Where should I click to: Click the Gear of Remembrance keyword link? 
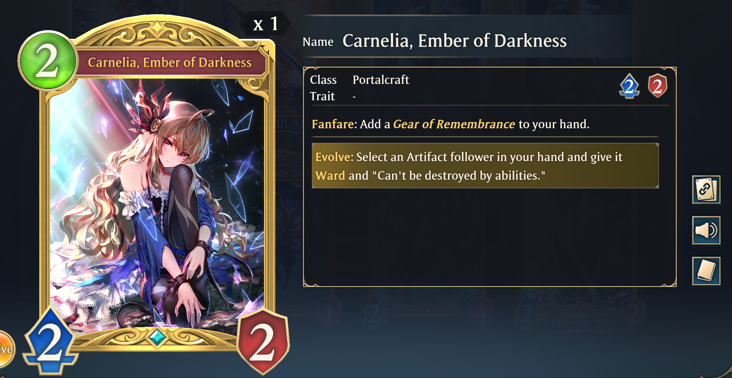tap(454, 124)
